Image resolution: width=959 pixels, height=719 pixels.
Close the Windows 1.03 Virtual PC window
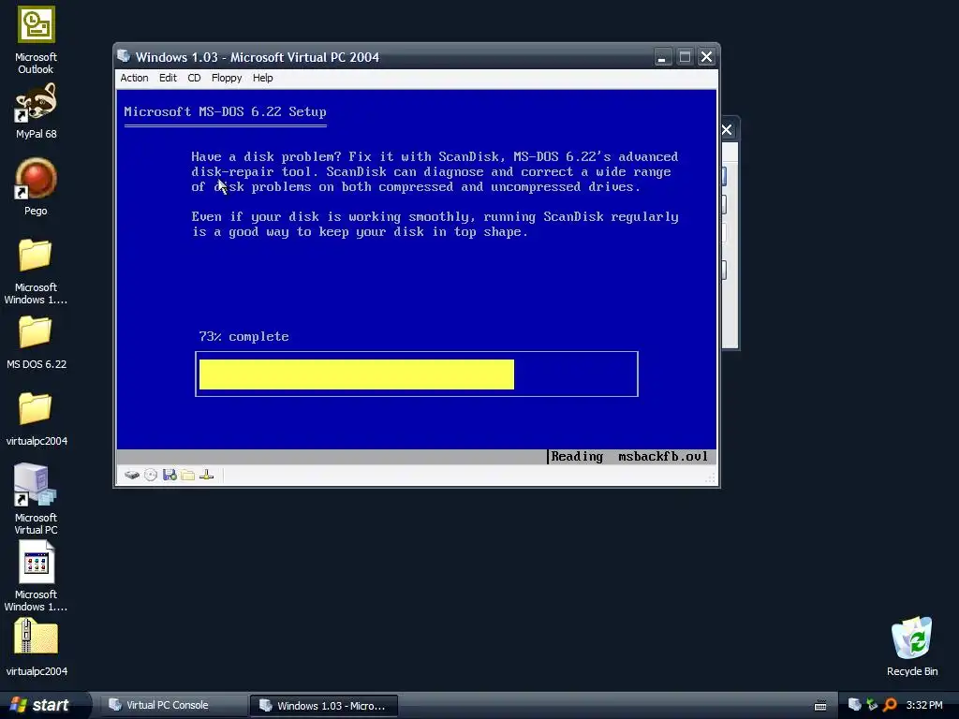pos(706,57)
